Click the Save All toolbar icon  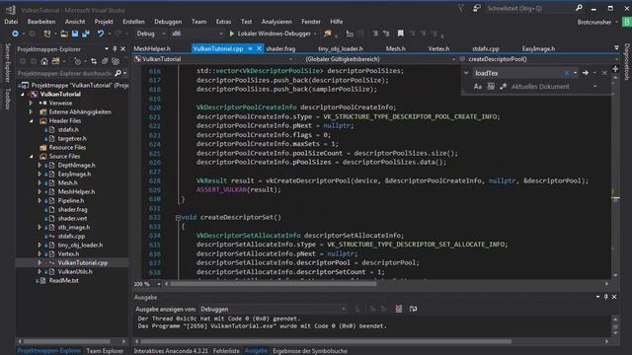pyautogui.click(x=86, y=34)
